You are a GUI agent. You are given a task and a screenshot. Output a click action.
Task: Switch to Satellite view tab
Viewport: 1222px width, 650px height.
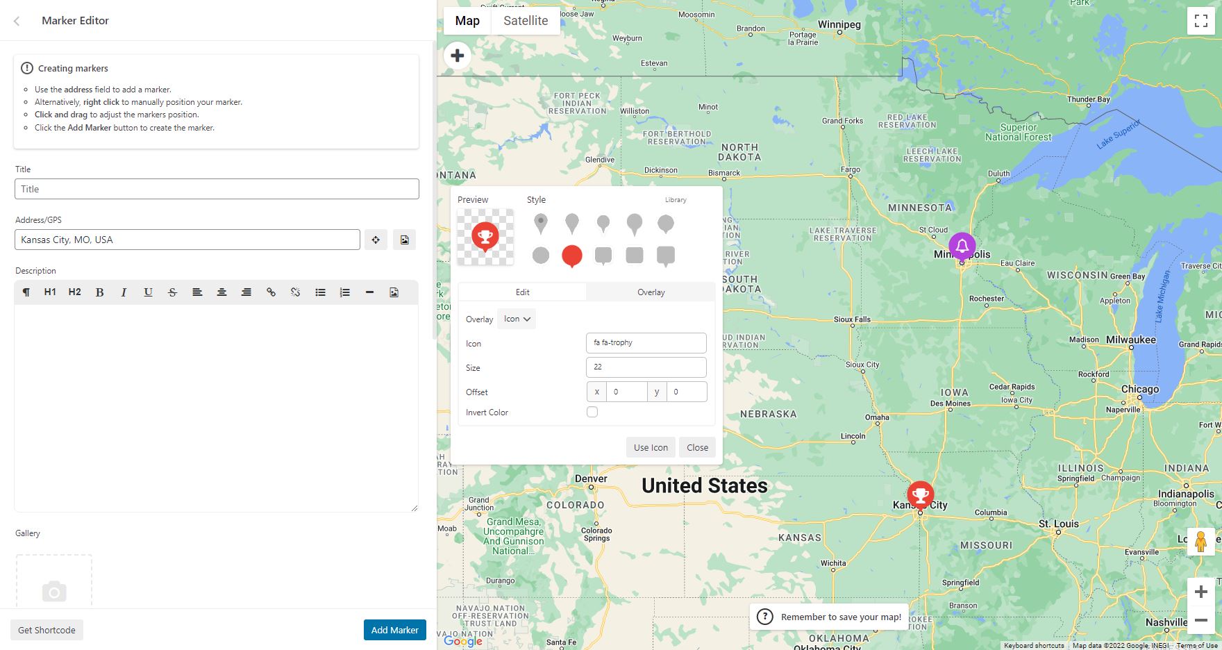pyautogui.click(x=526, y=21)
